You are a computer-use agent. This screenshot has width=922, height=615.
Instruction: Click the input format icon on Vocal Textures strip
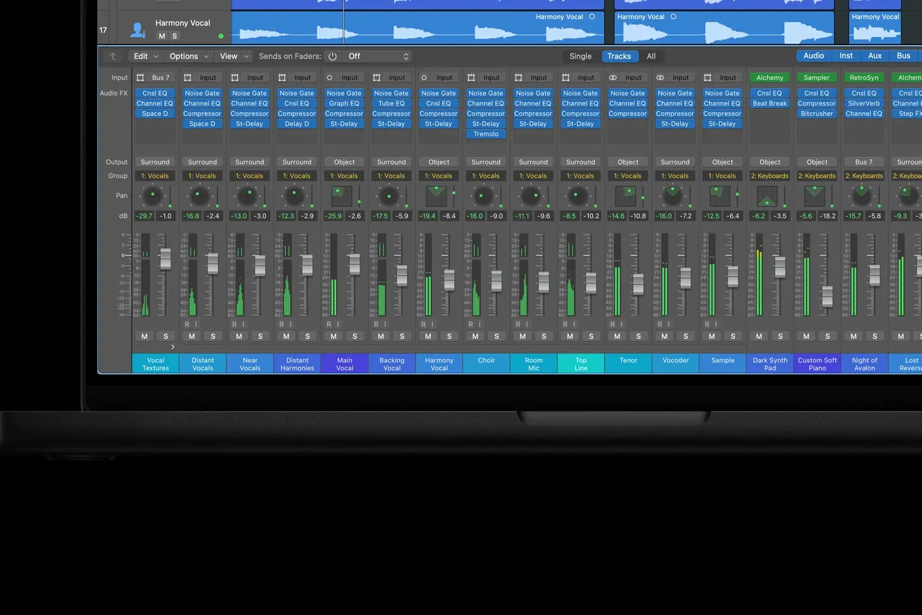point(140,77)
